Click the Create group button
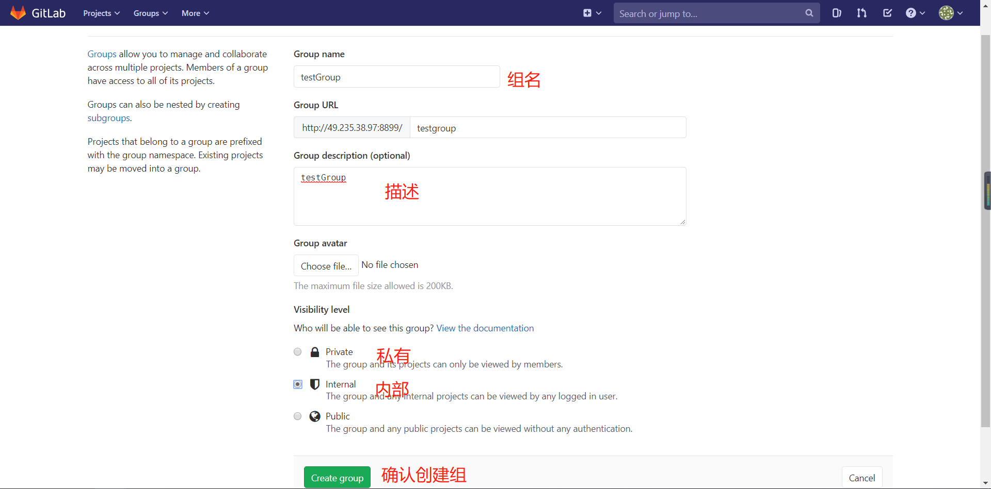991x489 pixels. (x=337, y=477)
